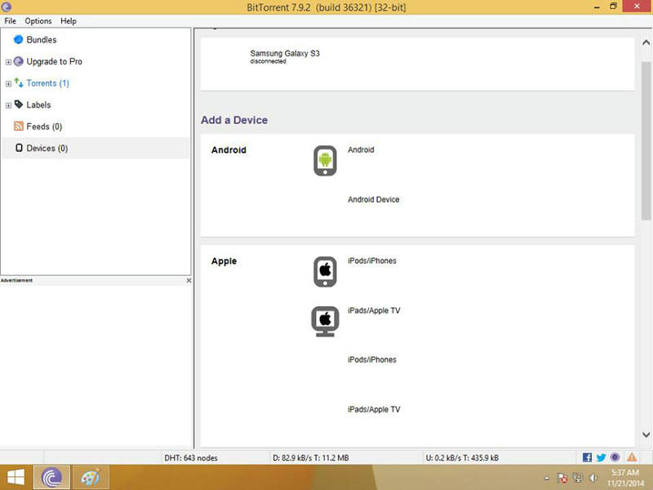Image resolution: width=653 pixels, height=490 pixels.
Task: Open Paint from the taskbar
Action: point(91,477)
